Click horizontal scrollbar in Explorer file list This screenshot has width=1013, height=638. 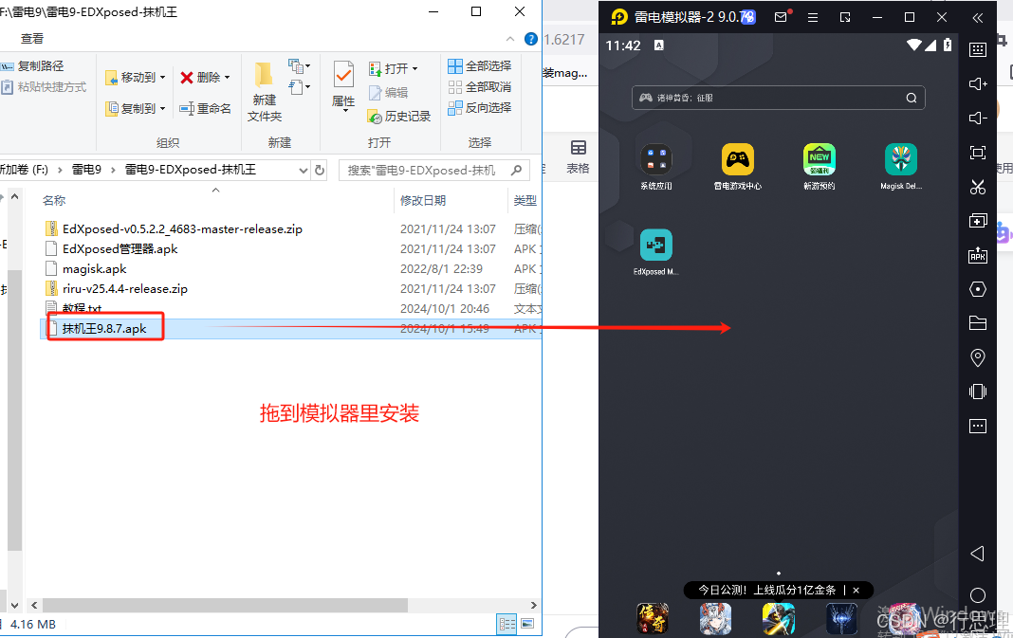pyautogui.click(x=225, y=605)
